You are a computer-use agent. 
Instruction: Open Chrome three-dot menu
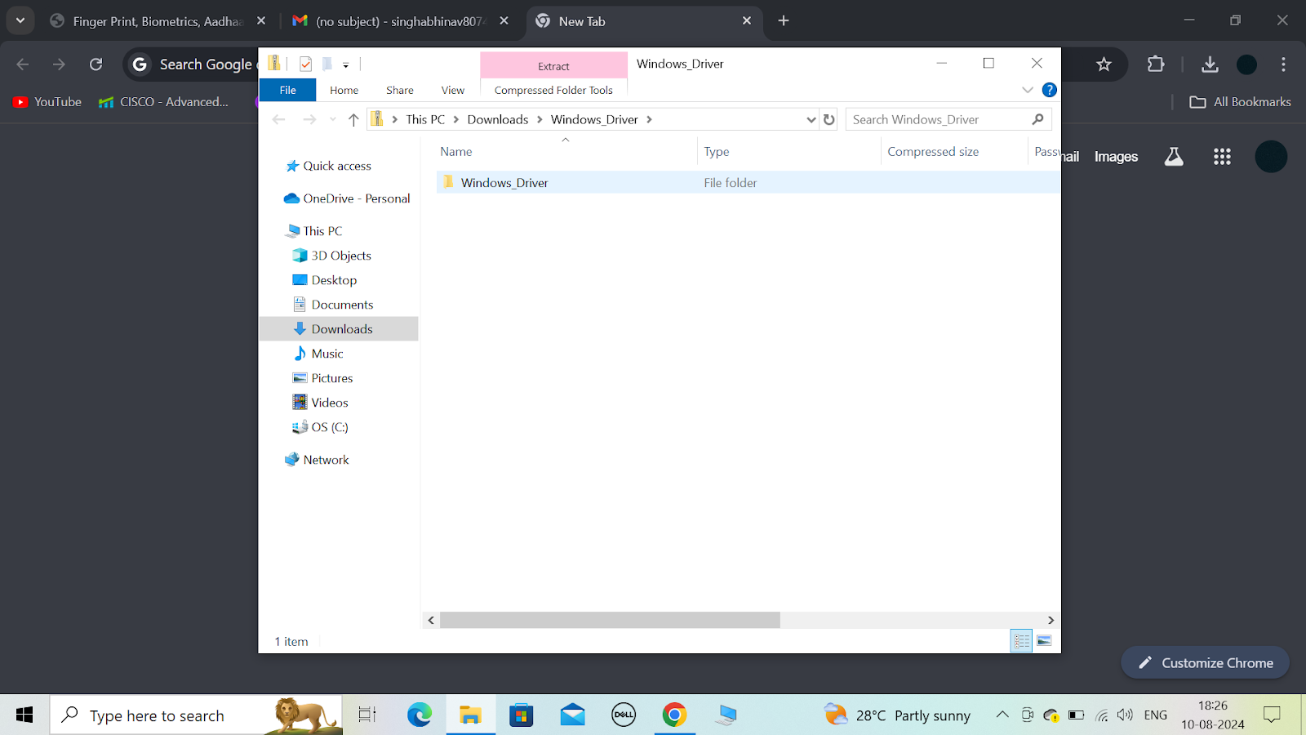1283,65
